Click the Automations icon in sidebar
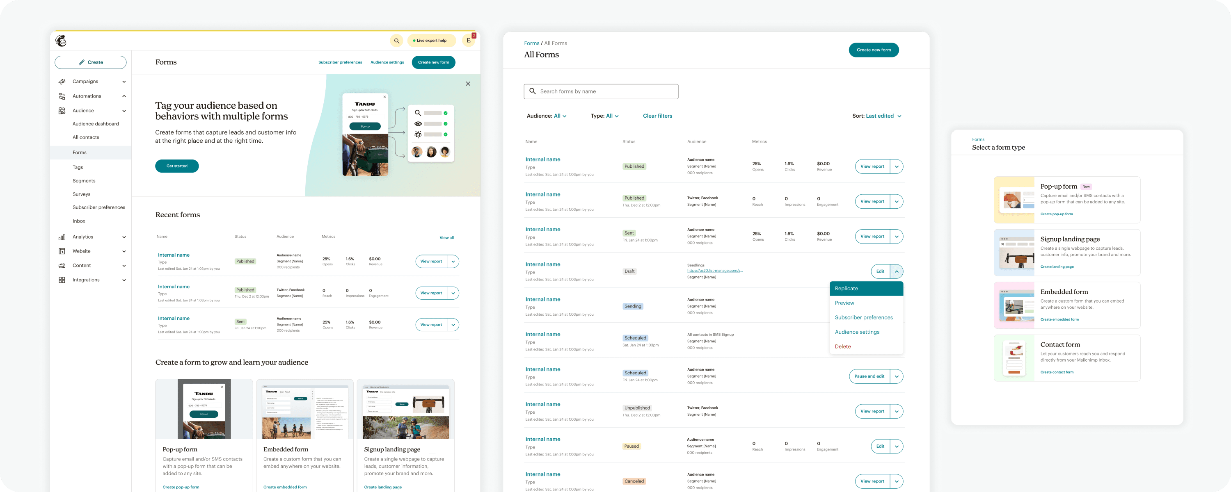 tap(62, 96)
